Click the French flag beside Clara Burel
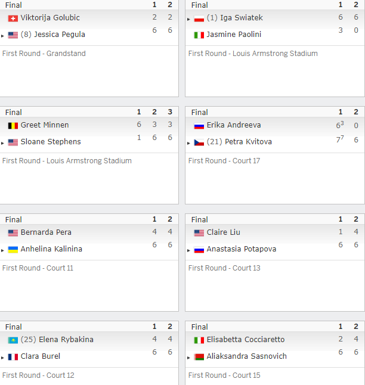This screenshot has width=365, height=385. (13, 357)
